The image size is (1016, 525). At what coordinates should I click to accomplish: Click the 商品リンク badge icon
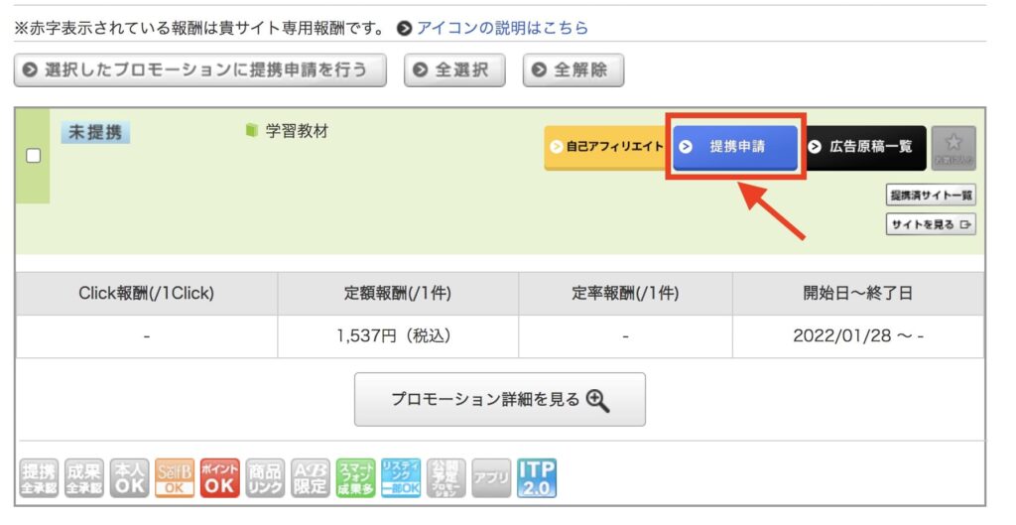[x=265, y=478]
